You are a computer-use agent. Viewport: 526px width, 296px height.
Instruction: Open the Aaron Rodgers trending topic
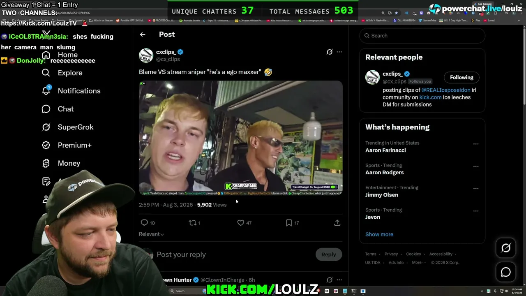pyautogui.click(x=385, y=173)
